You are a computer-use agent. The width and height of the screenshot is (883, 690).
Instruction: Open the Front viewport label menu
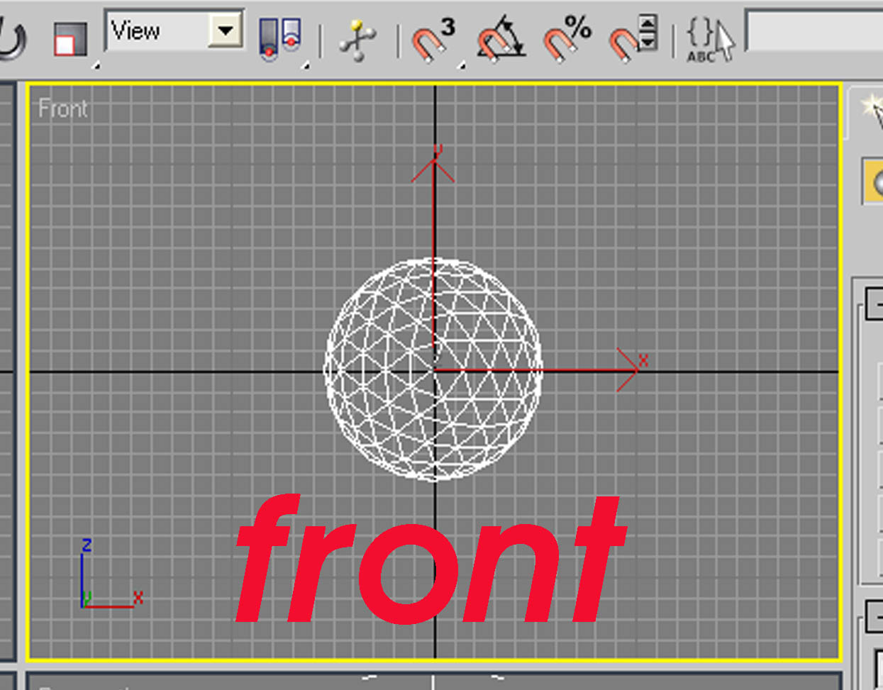[64, 108]
